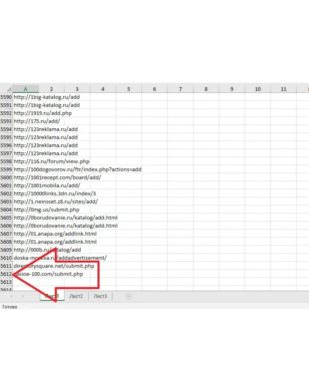Screen dimensions: 309x392
Task: Select row header 5613
Action: 6,282
